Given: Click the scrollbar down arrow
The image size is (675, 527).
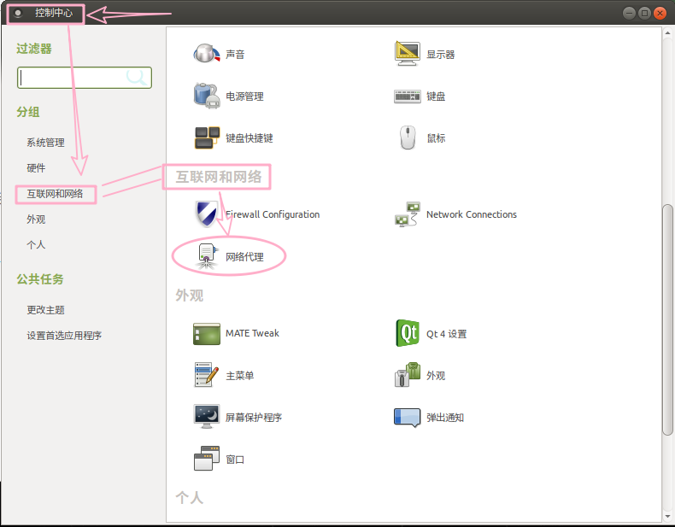Looking at the screenshot, I should pos(667,516).
